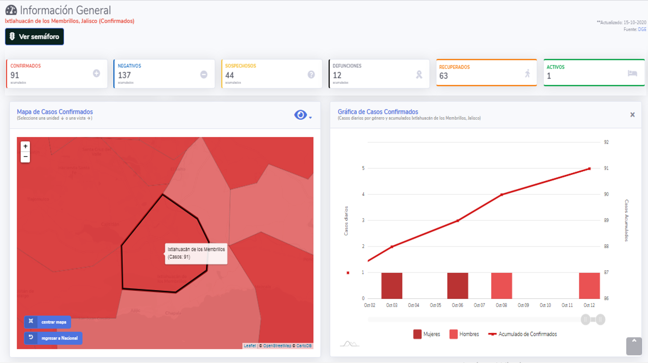The width and height of the screenshot is (648, 363).
Task: Click the scroll-to-top arrow button
Action: tap(634, 346)
